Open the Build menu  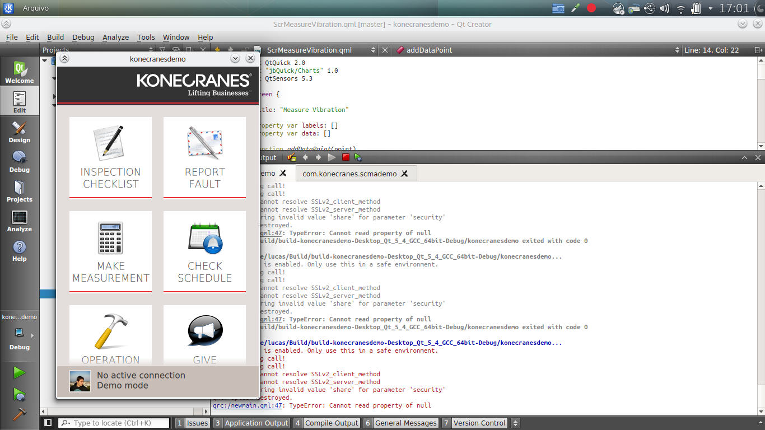[x=55, y=37]
